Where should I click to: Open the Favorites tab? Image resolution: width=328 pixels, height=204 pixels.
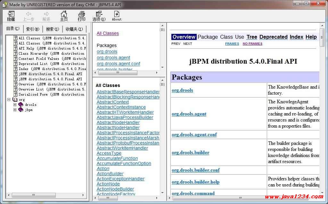74,29
